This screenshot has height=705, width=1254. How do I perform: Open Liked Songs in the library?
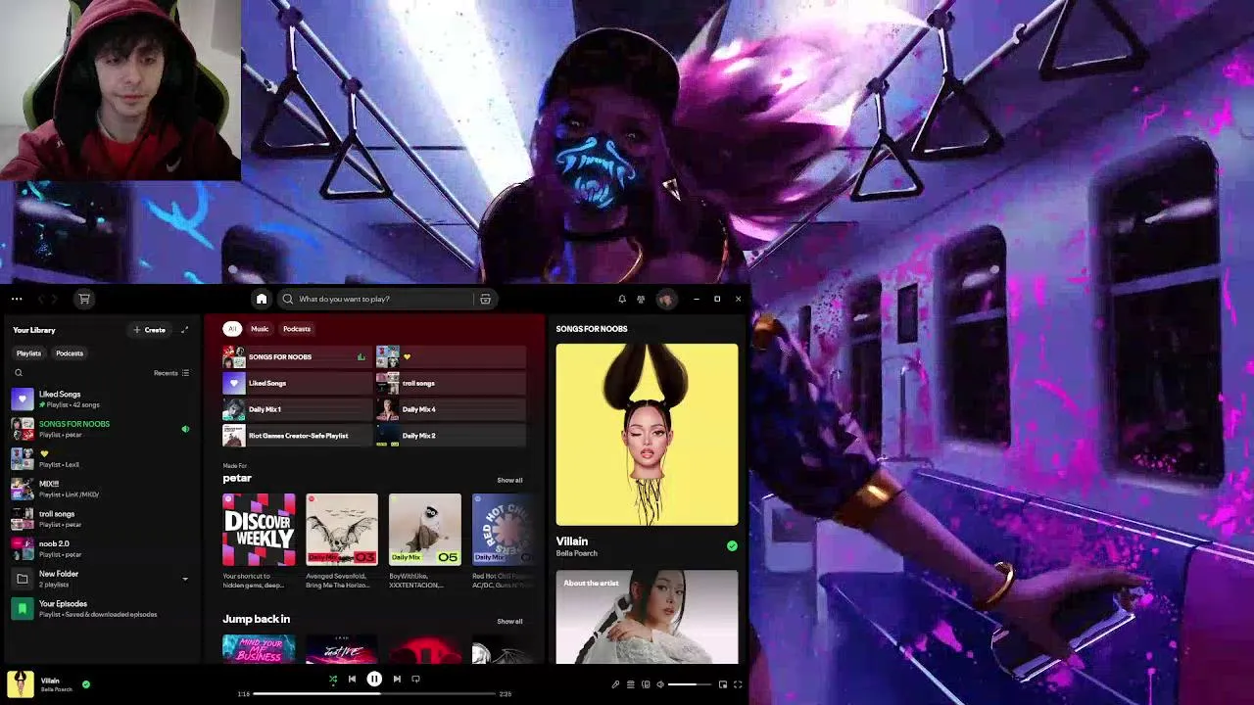pos(103,399)
